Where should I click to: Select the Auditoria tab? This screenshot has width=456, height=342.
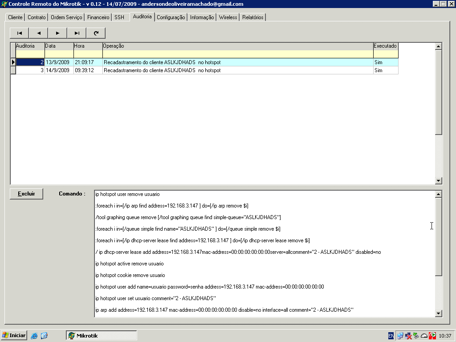click(x=142, y=16)
